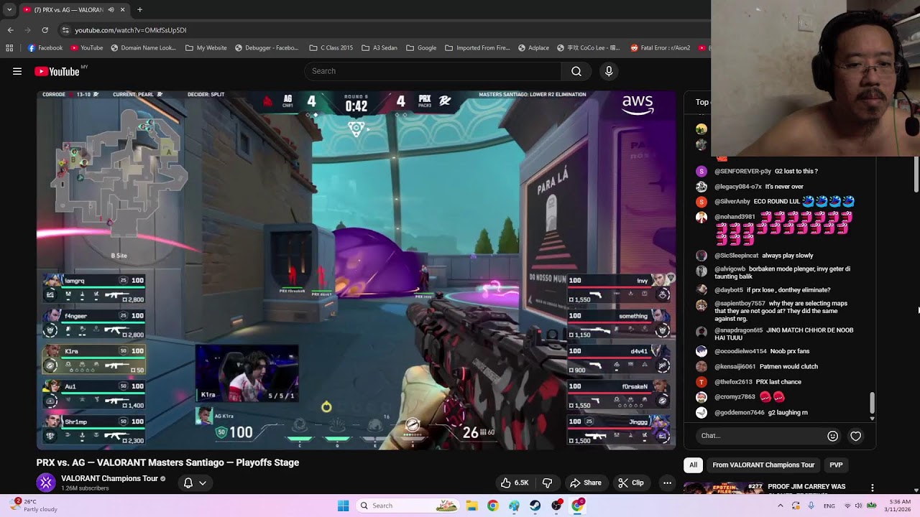The width and height of the screenshot is (920, 517).
Task: Click the YouTube search magnifier button
Action: [576, 71]
